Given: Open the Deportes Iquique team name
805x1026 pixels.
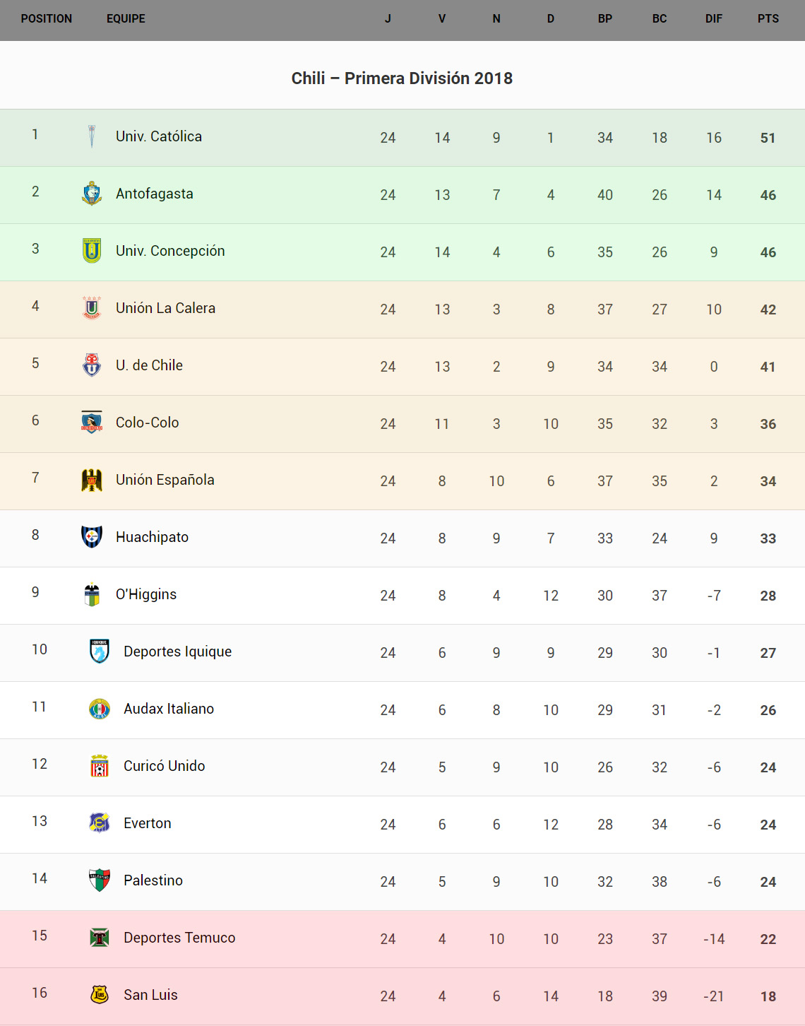Looking at the screenshot, I should tap(177, 651).
